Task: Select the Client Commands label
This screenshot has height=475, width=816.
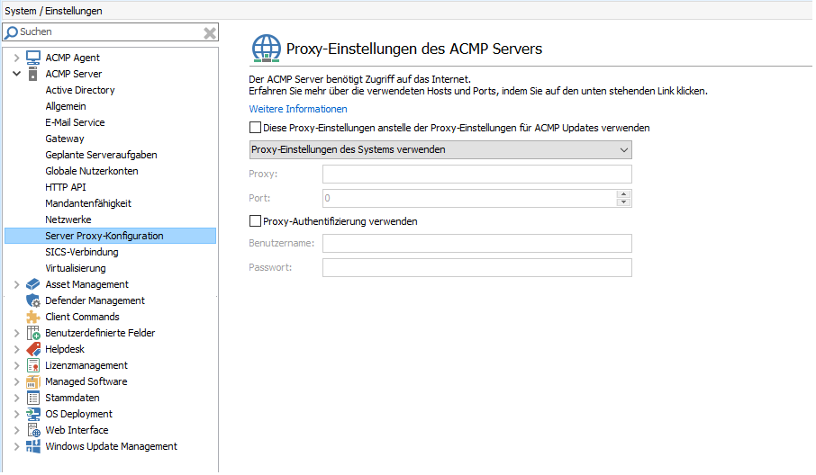Action: (82, 317)
